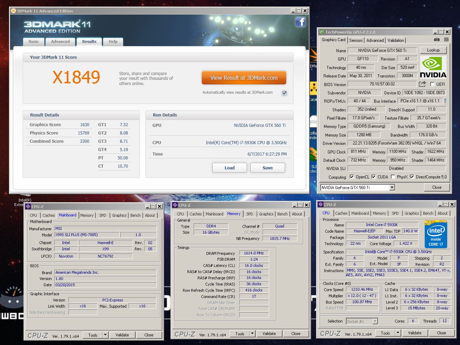460x345 pixels.
Task: Click the CAS# Latency value 16.0 clocks
Action: 254,265
